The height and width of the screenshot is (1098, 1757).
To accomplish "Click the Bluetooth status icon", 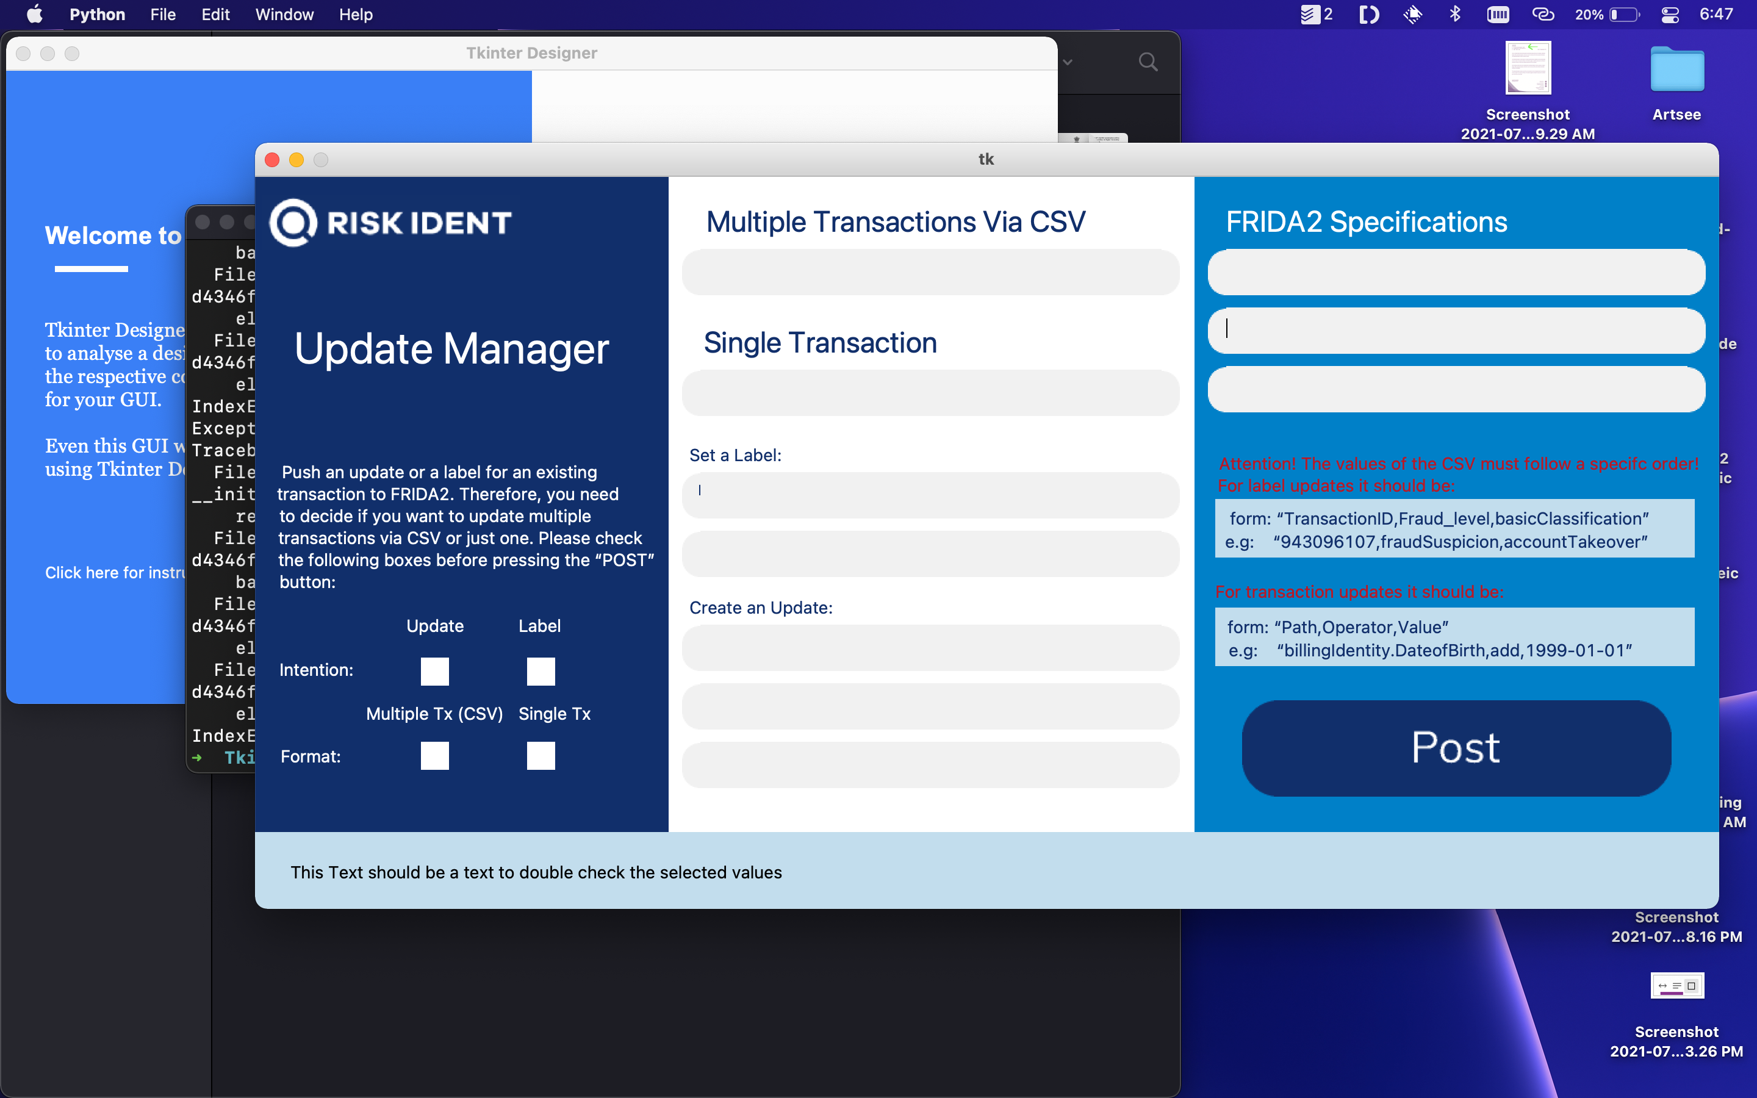I will pyautogui.click(x=1455, y=15).
